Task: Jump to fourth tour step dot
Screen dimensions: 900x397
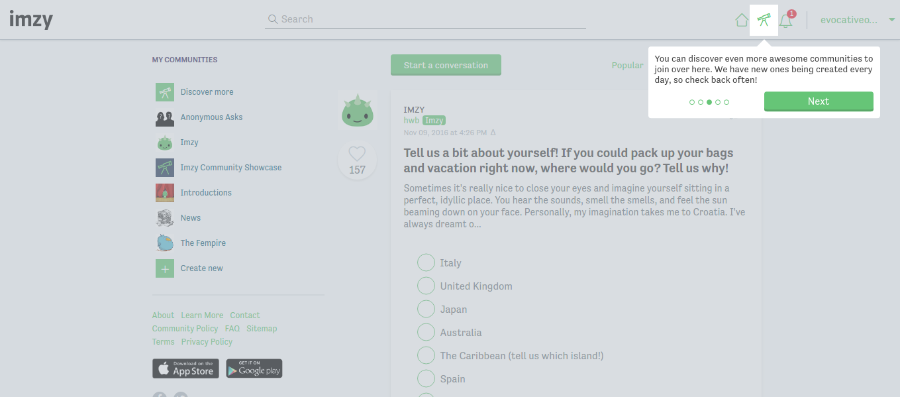Action: click(x=718, y=102)
